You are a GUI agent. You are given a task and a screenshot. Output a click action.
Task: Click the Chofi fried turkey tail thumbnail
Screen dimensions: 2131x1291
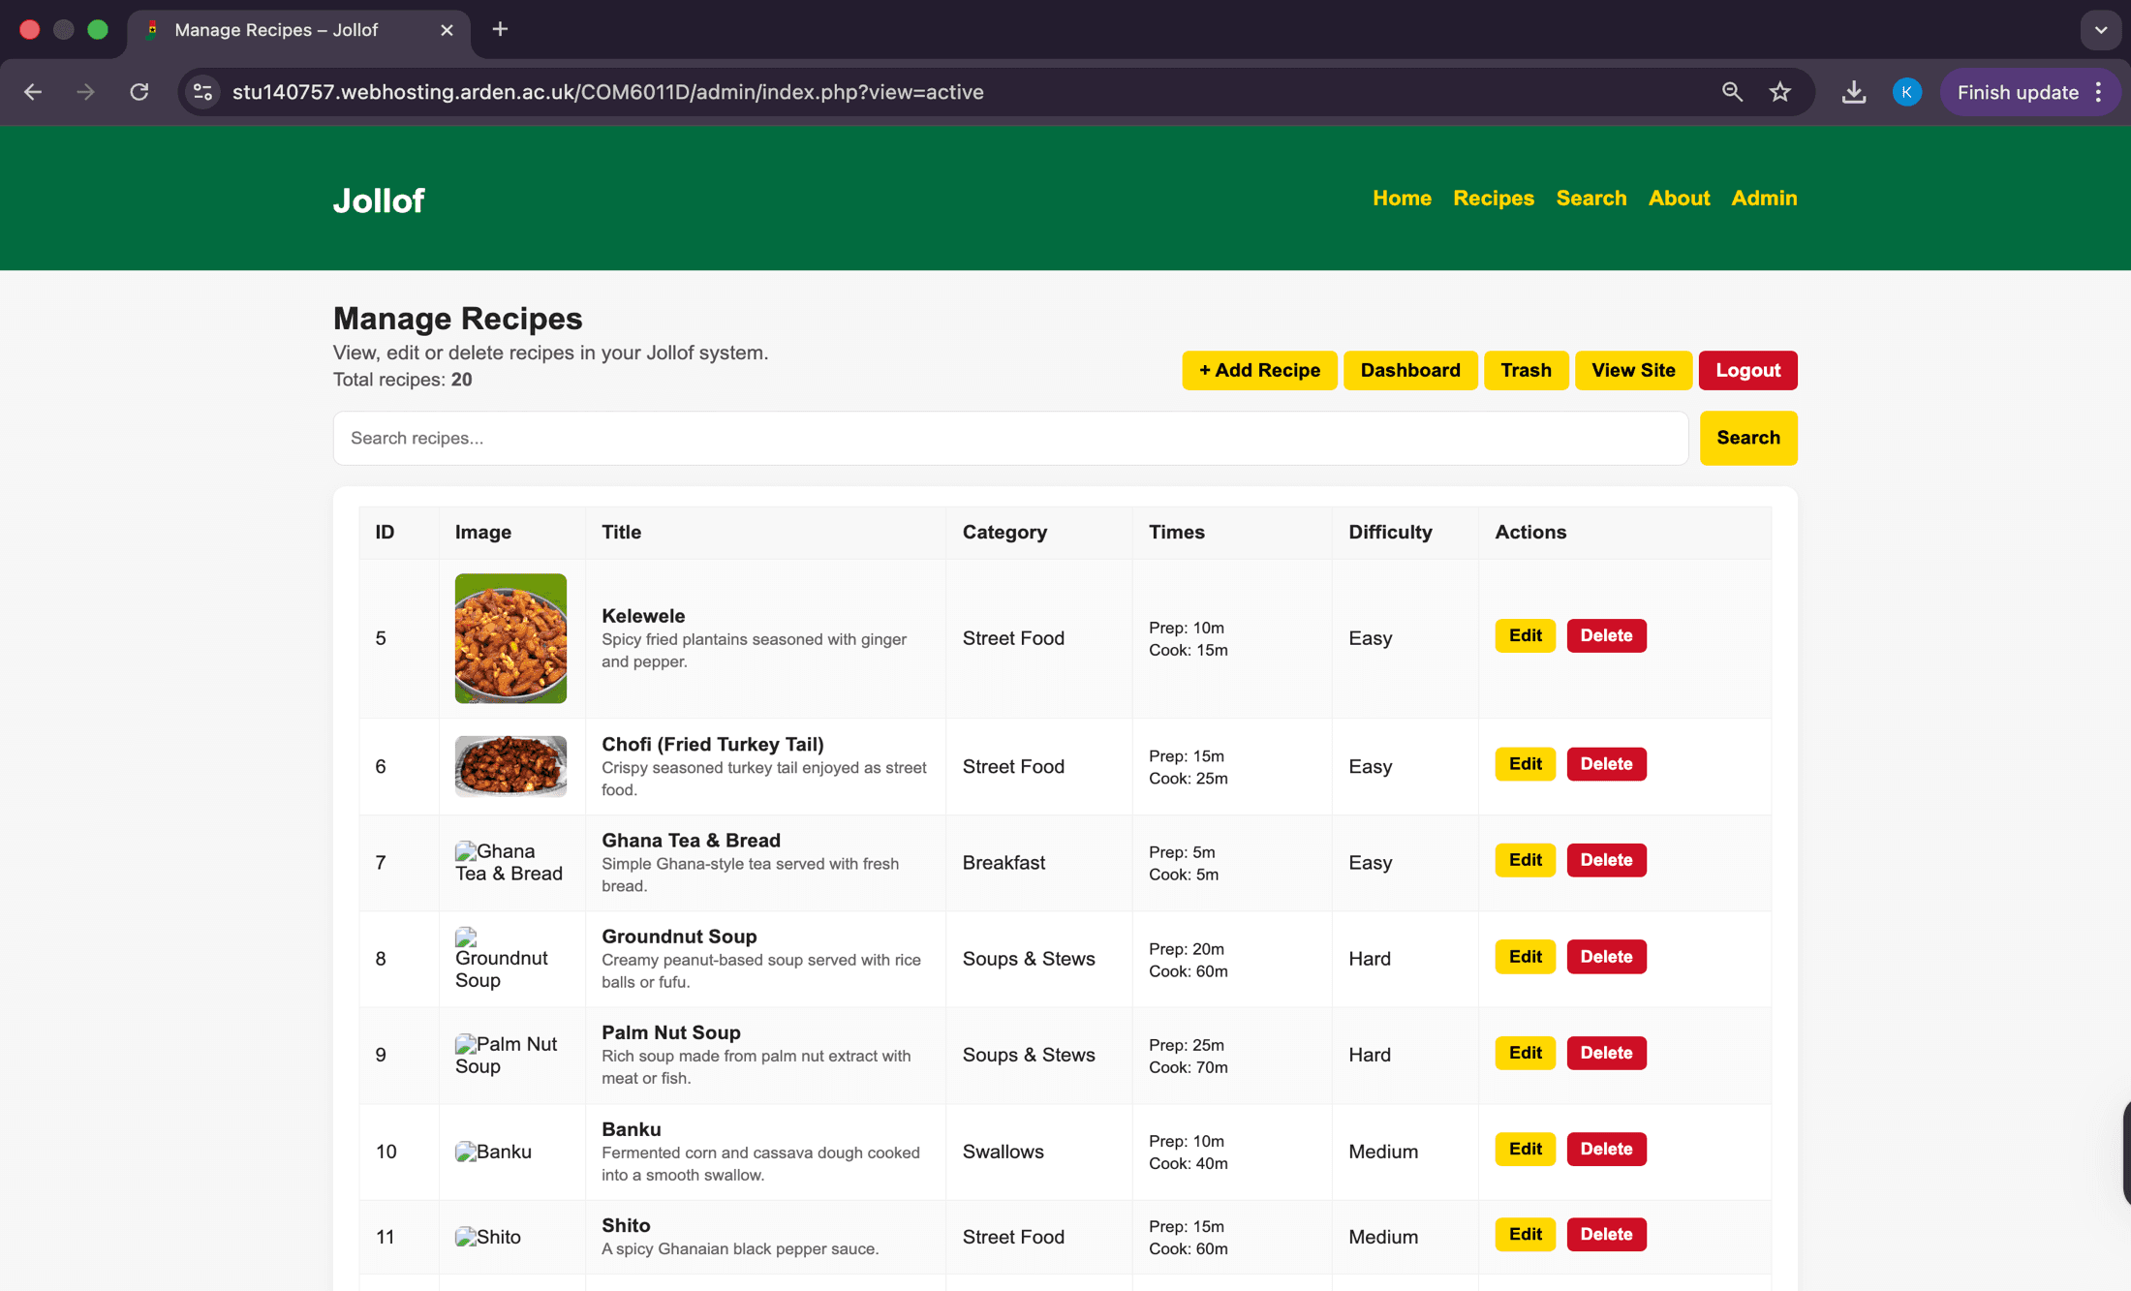(510, 766)
